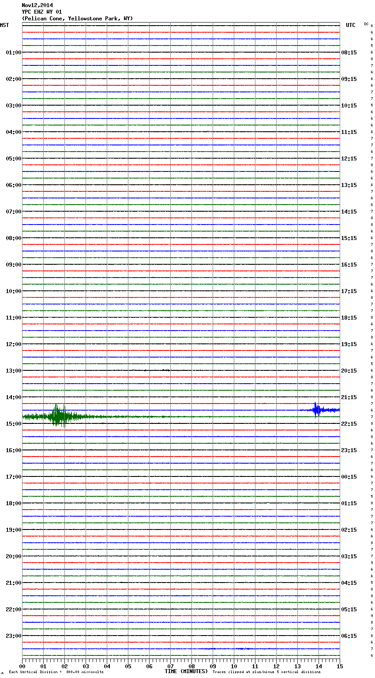
Task: Click the TIME (MINUTES) axis title
Action: point(186,671)
